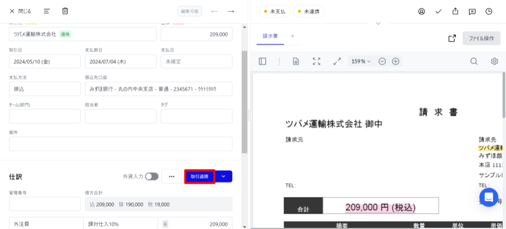Zoom in on the invoice PDF
Viewport: 506px width, 229px height.
pyautogui.click(x=396, y=61)
